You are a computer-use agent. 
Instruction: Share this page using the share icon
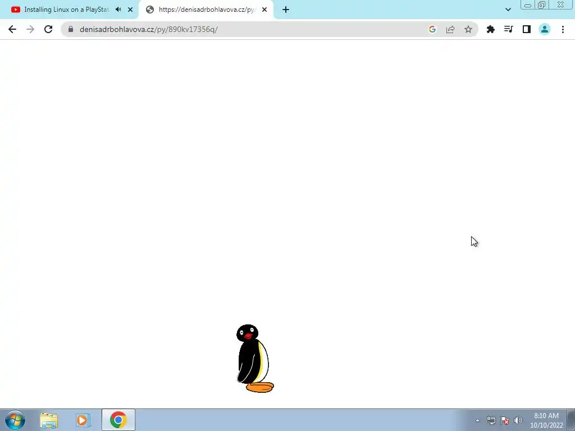450,29
